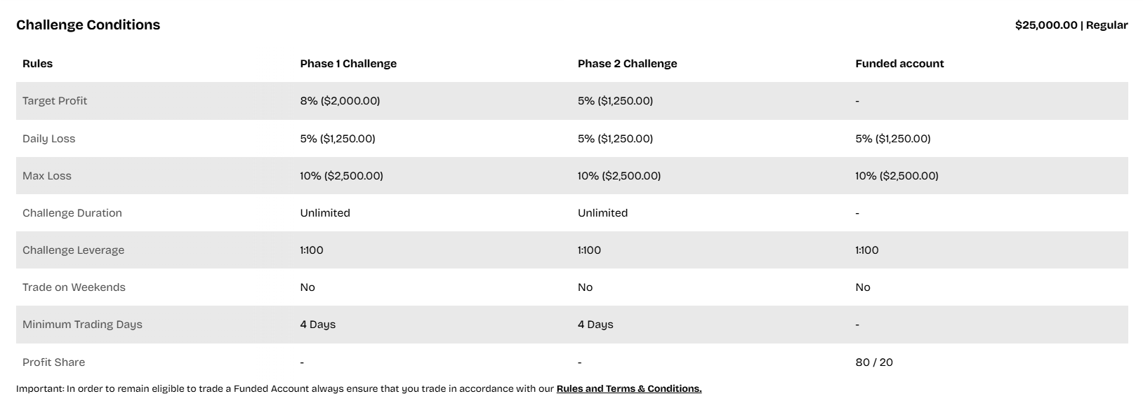Click the Funded account 1:100 leverage value
1143x415 pixels.
coord(866,250)
